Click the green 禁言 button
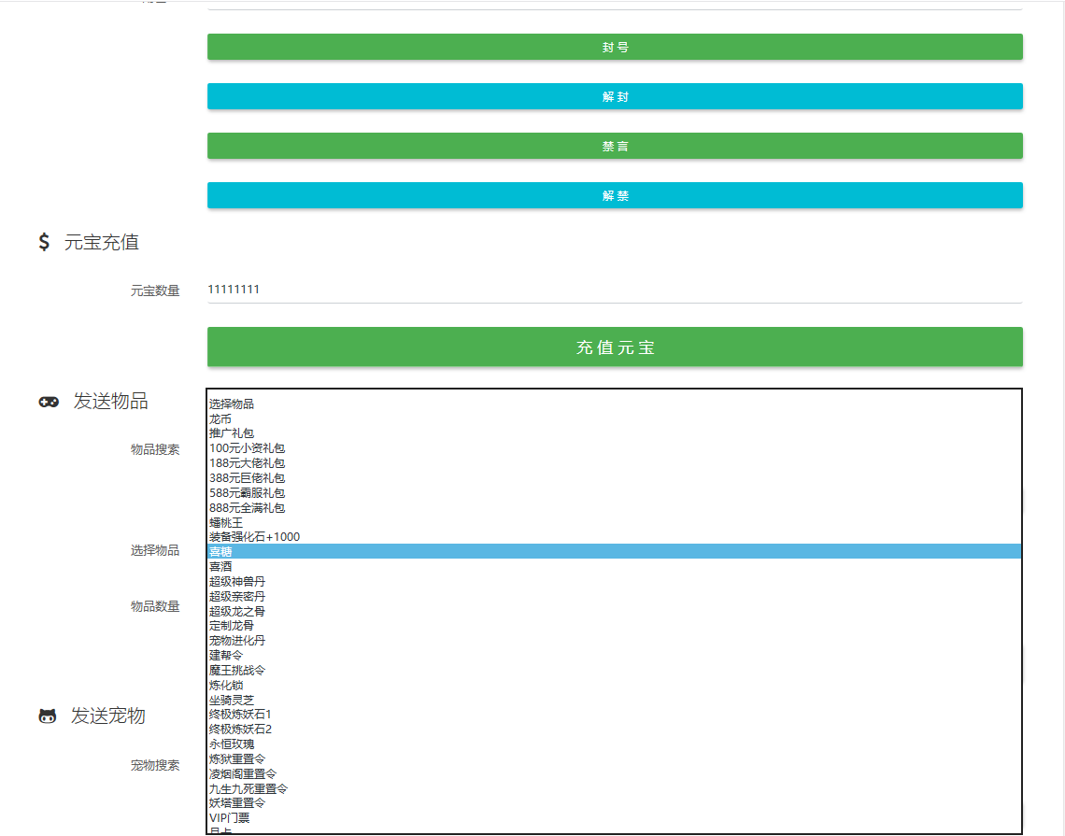The width and height of the screenshot is (1065, 836). click(615, 147)
